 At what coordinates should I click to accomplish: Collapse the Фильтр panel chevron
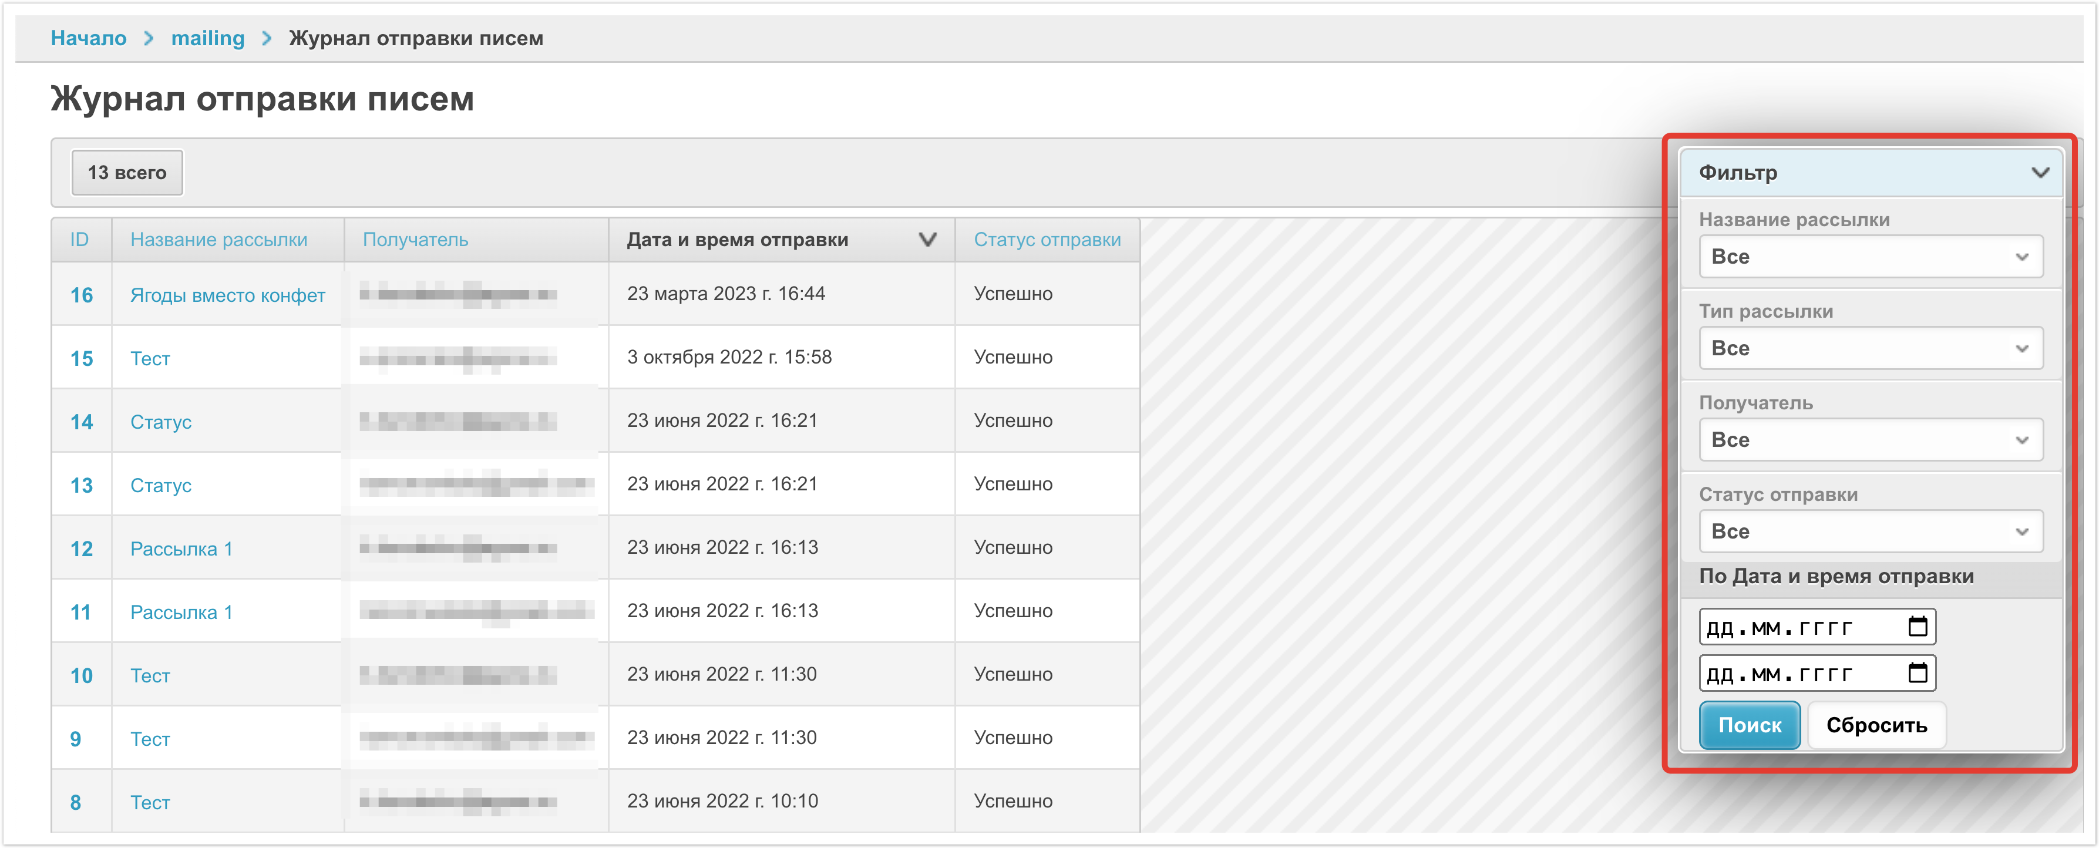2040,173
